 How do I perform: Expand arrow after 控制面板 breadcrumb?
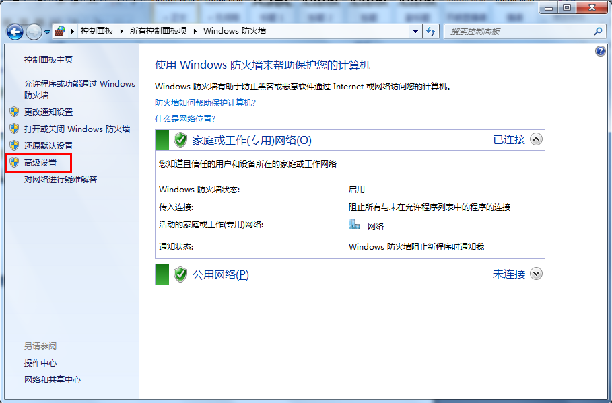(x=121, y=31)
